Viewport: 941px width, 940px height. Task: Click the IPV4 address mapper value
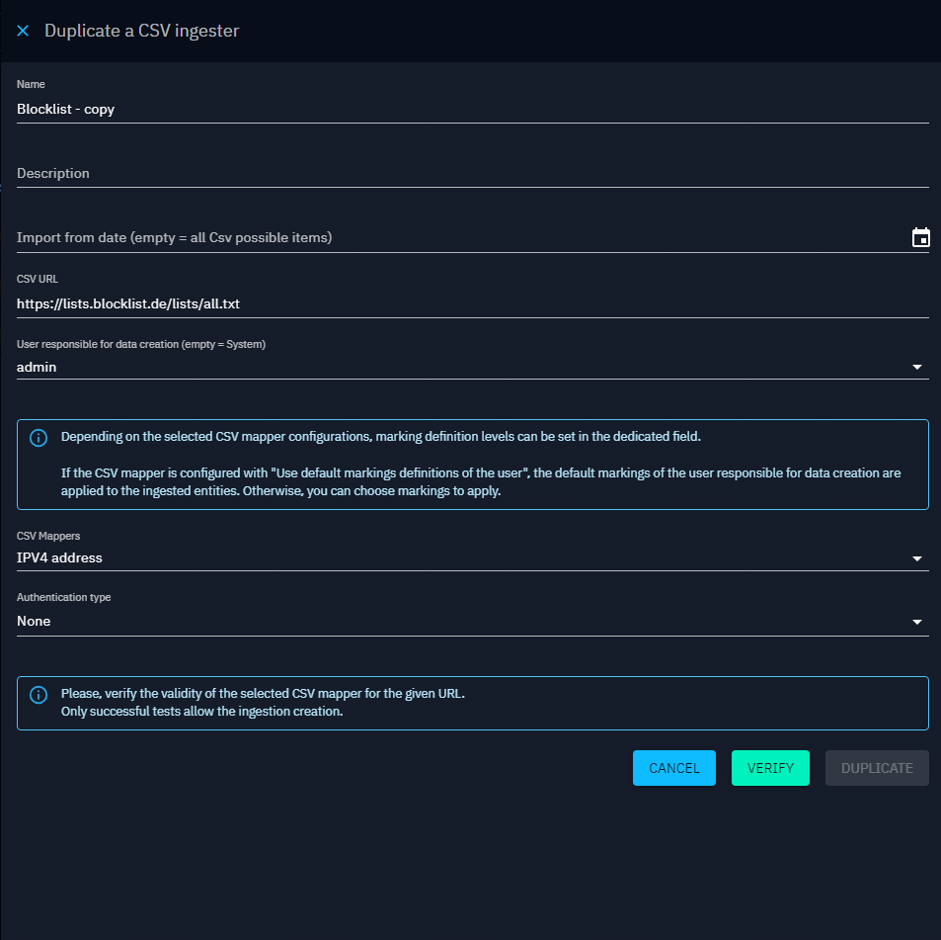coord(60,557)
